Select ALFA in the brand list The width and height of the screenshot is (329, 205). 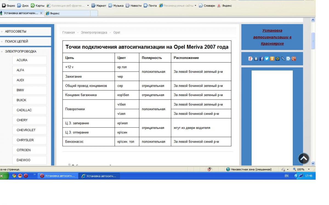click(x=30, y=70)
